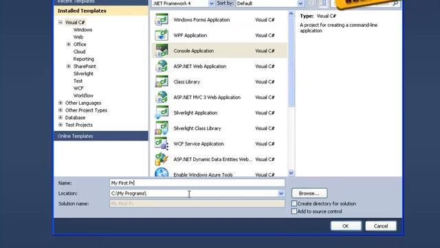Choose ASP.NET Dynamic Data Entities icon
Image resolution: width=440 pixels, height=248 pixels.
point(162,159)
